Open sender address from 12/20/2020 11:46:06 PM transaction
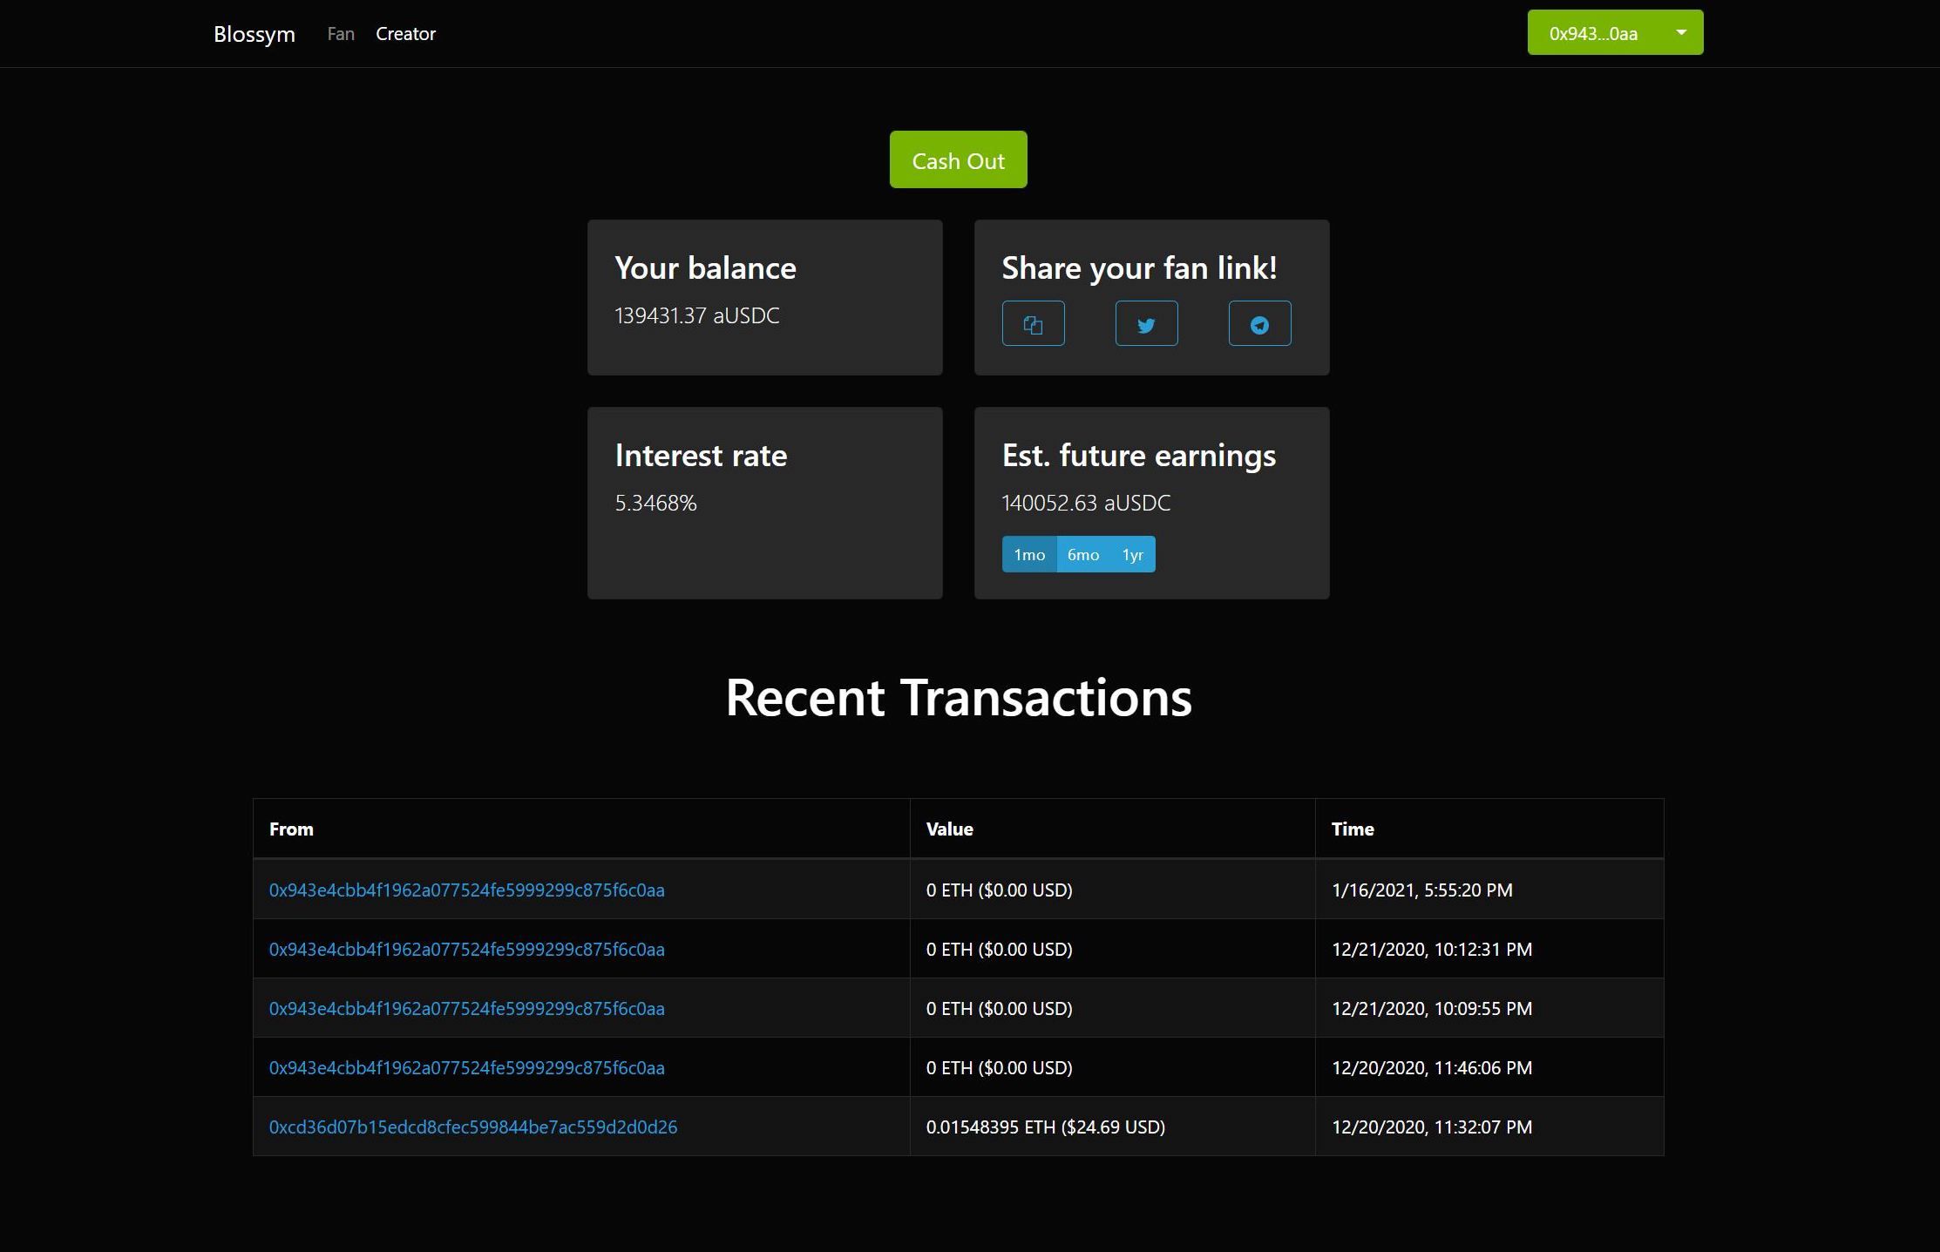This screenshot has width=1940, height=1252. (466, 1067)
